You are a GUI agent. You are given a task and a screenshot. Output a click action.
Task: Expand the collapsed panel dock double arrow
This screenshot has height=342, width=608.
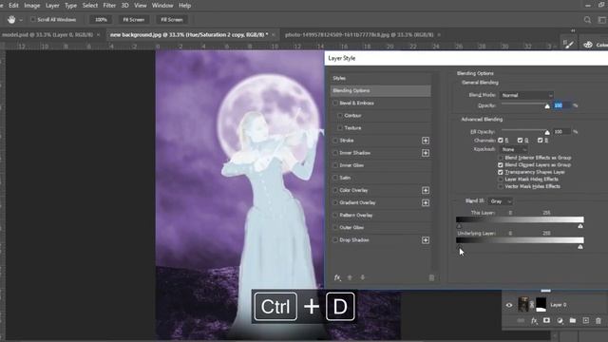[573, 30]
